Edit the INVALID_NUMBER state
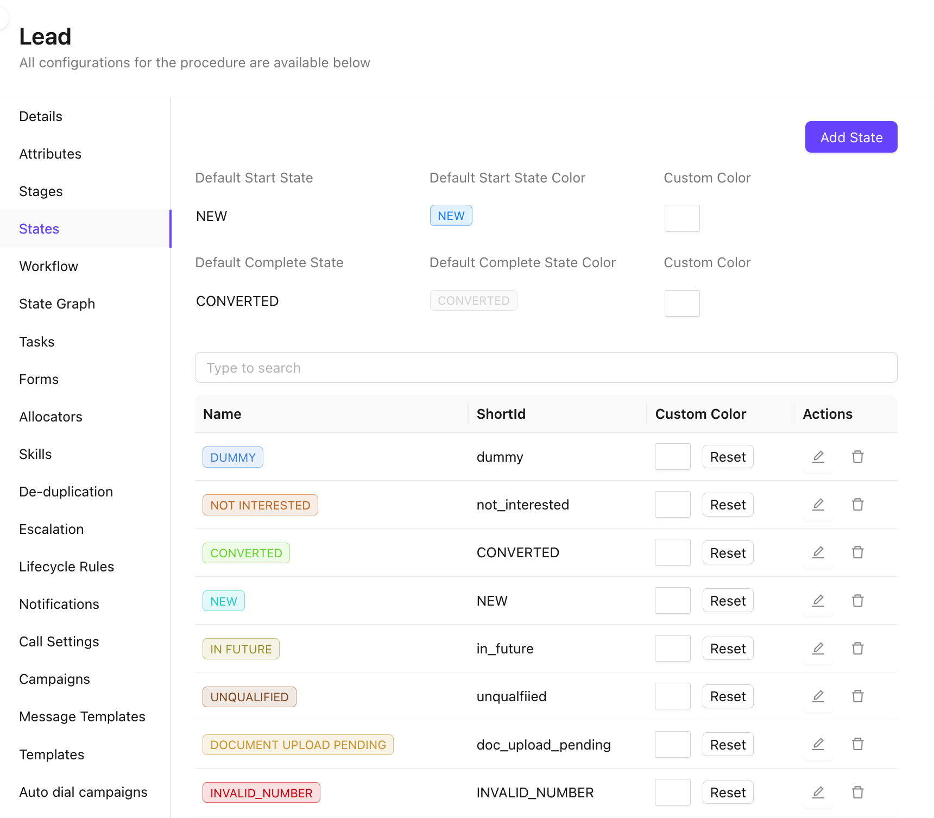934x818 pixels. coord(818,792)
